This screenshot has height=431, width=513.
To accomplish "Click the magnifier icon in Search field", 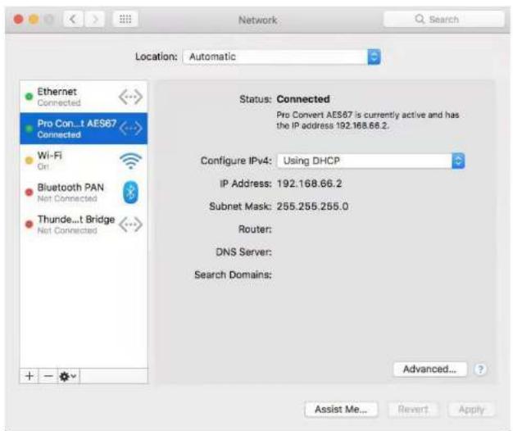I will click(x=420, y=19).
